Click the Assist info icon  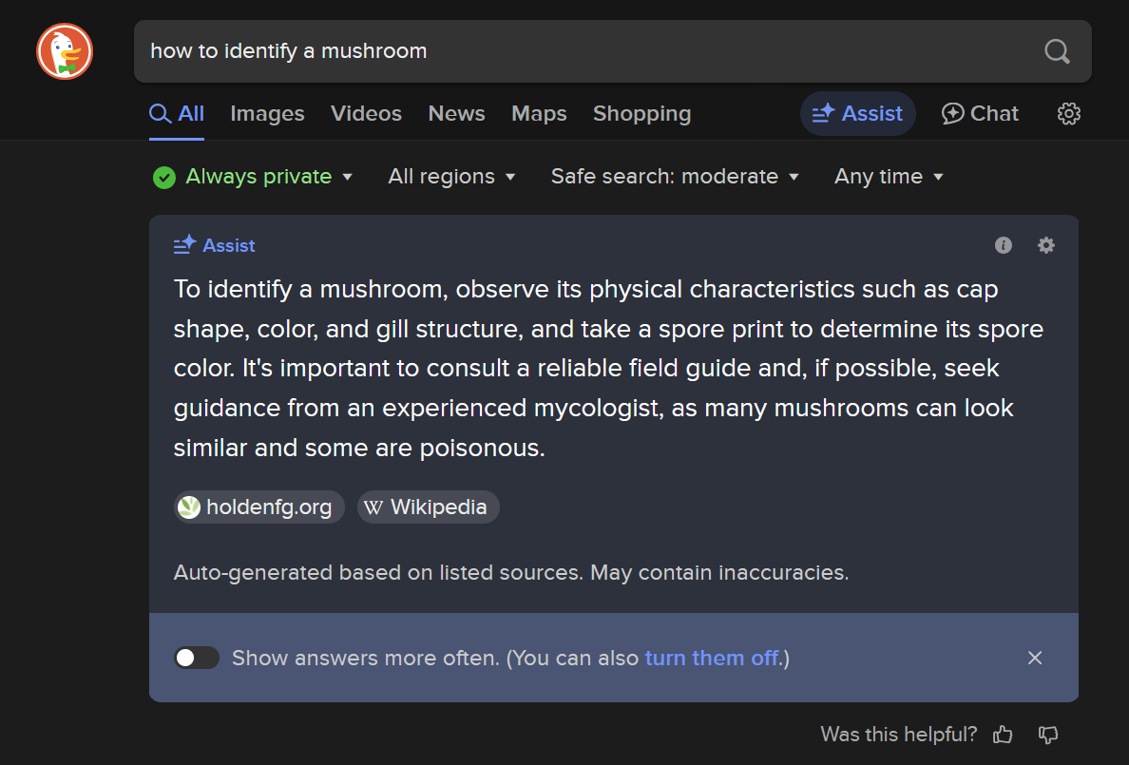click(1004, 245)
